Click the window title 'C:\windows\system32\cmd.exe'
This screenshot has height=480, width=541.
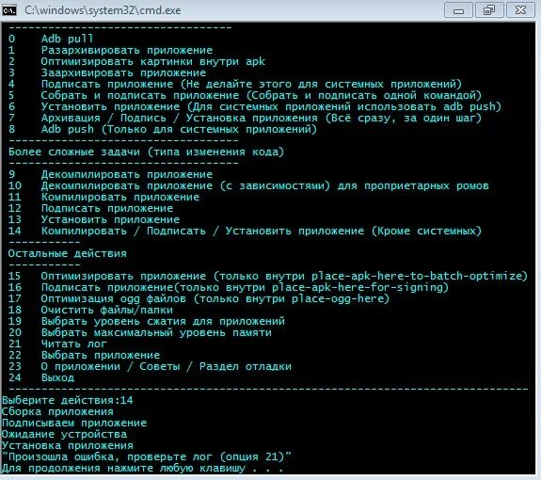click(x=103, y=10)
